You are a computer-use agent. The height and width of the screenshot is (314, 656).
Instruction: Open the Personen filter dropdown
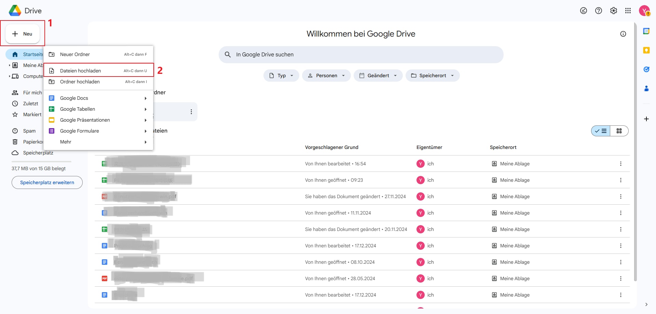point(326,76)
